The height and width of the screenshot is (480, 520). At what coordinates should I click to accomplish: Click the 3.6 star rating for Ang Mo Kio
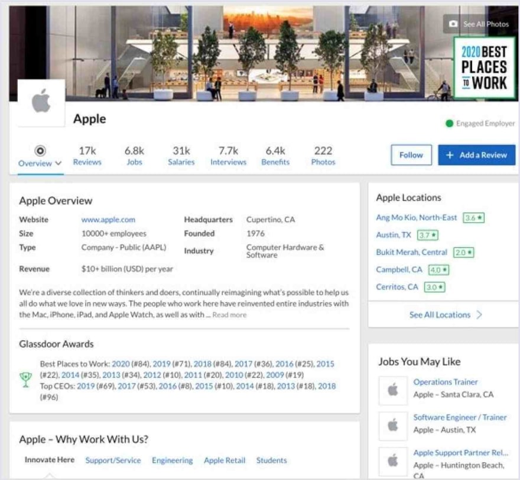(x=473, y=218)
